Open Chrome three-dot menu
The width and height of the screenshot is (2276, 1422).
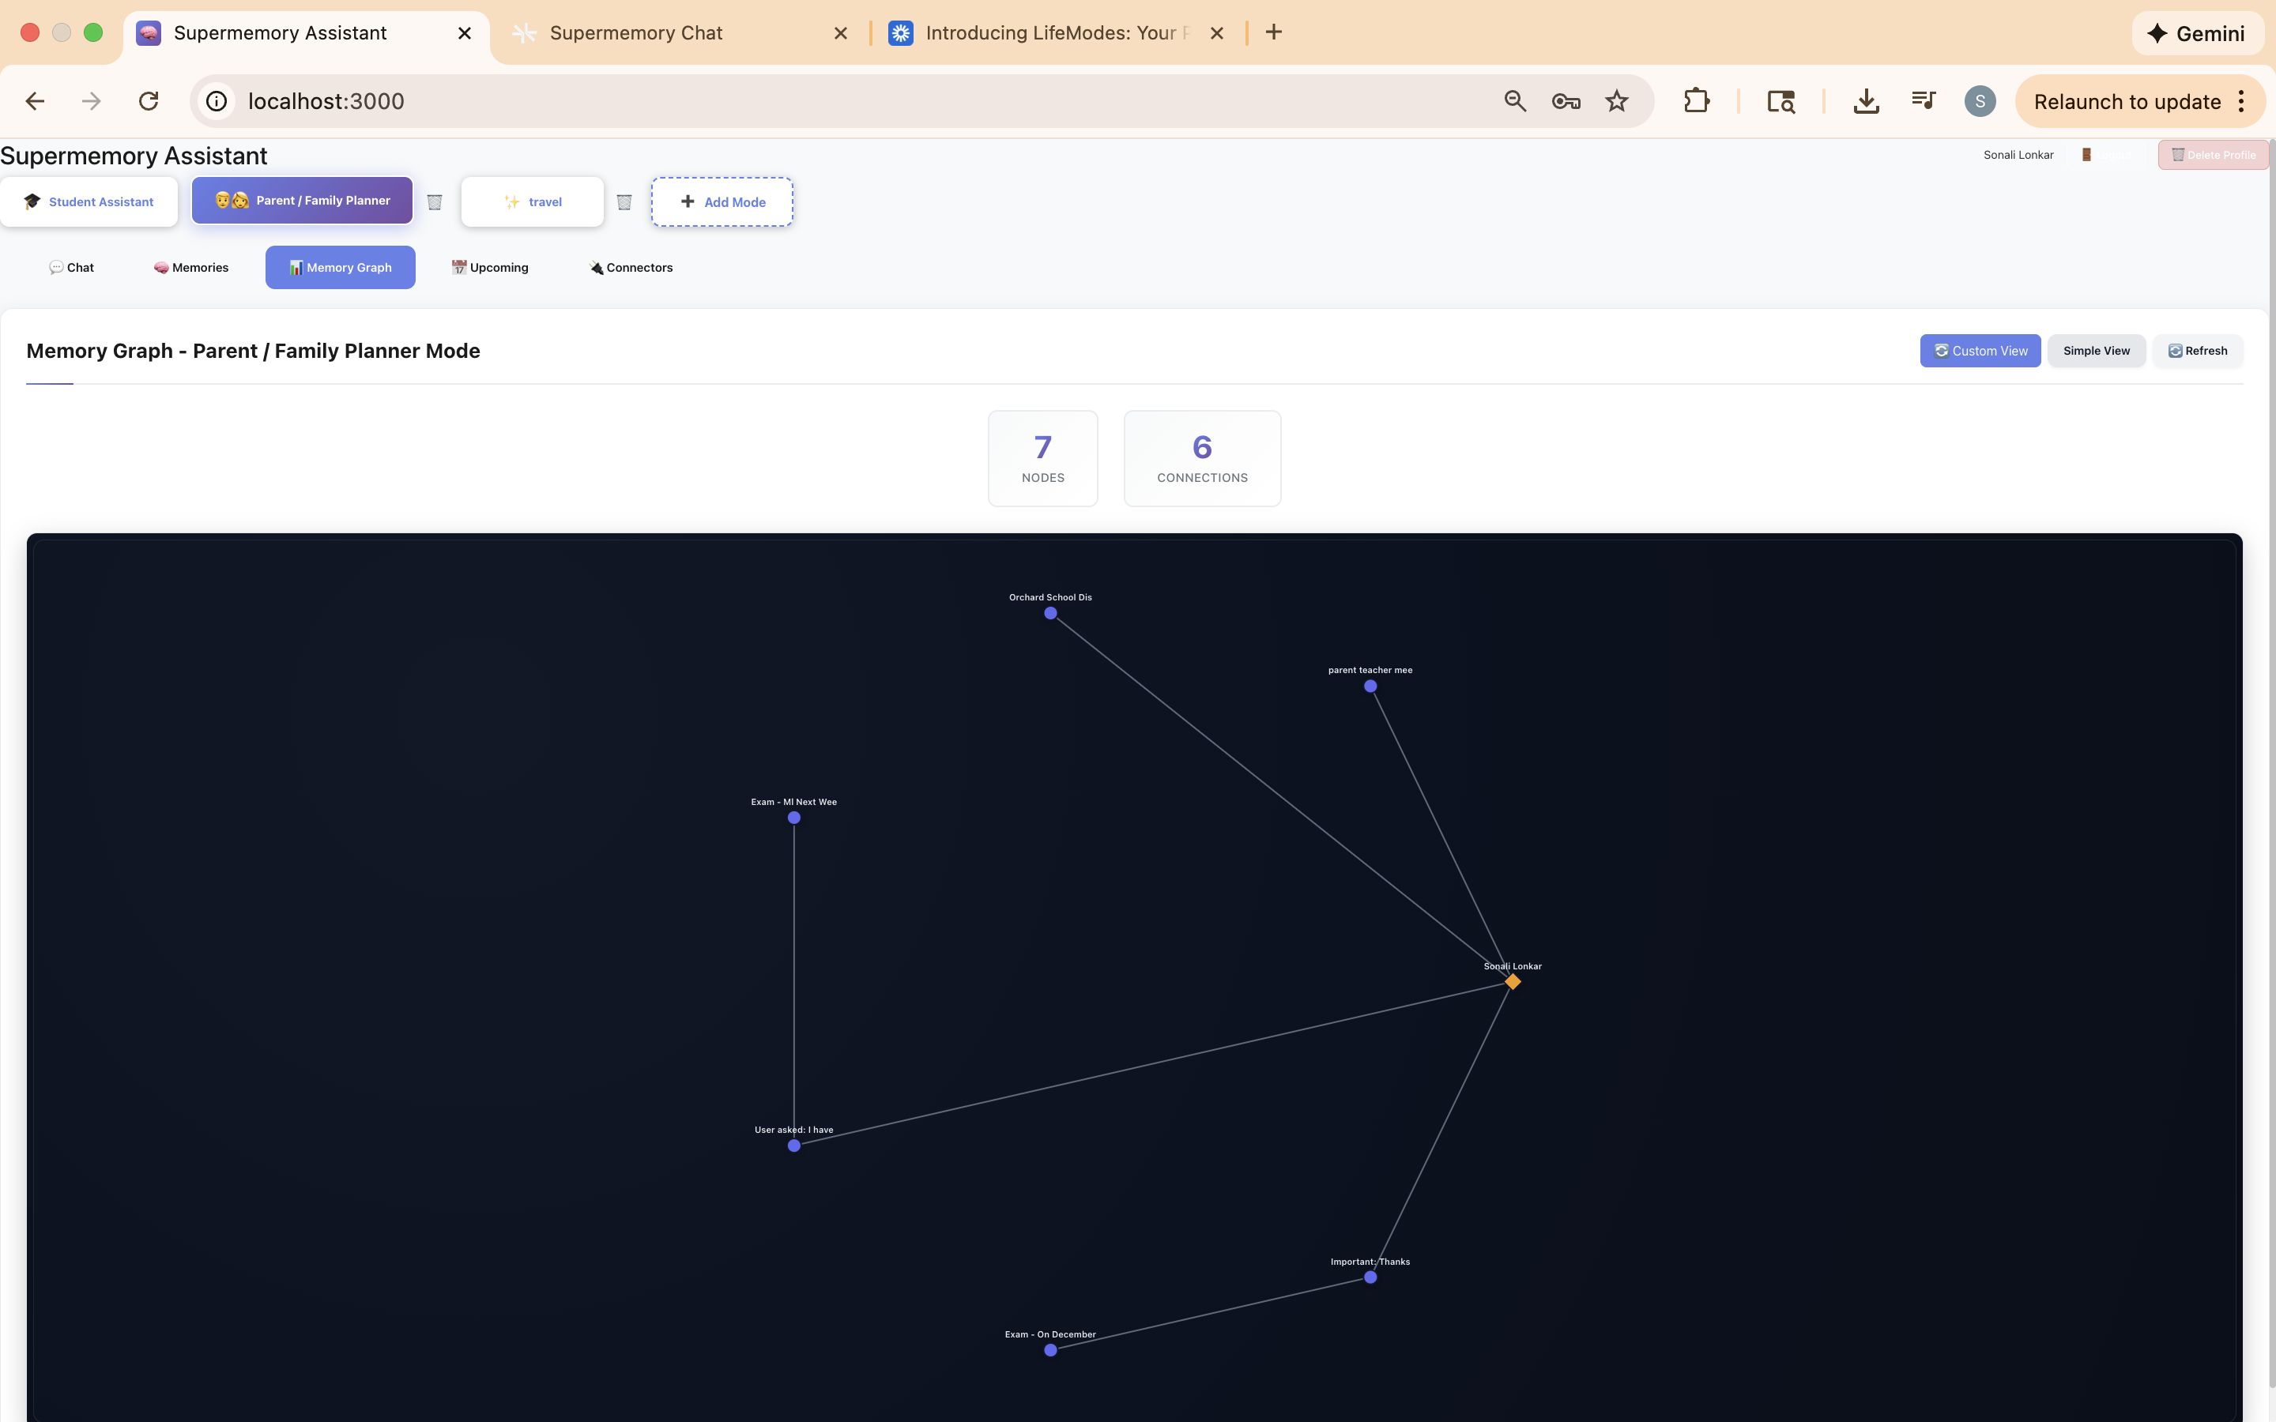tap(2241, 100)
